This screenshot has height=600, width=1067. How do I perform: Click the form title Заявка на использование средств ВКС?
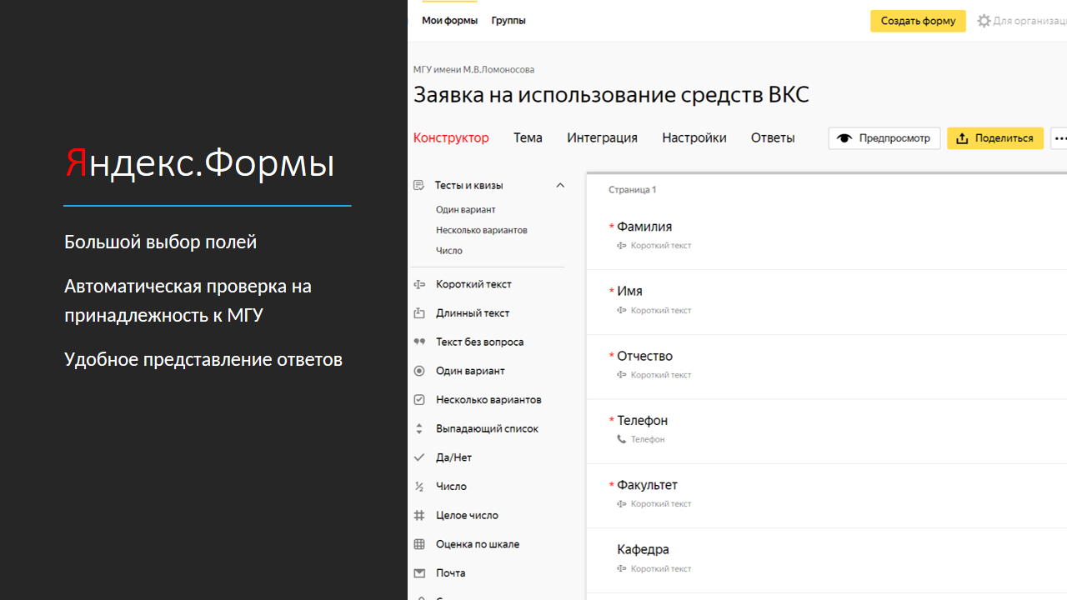(x=611, y=95)
